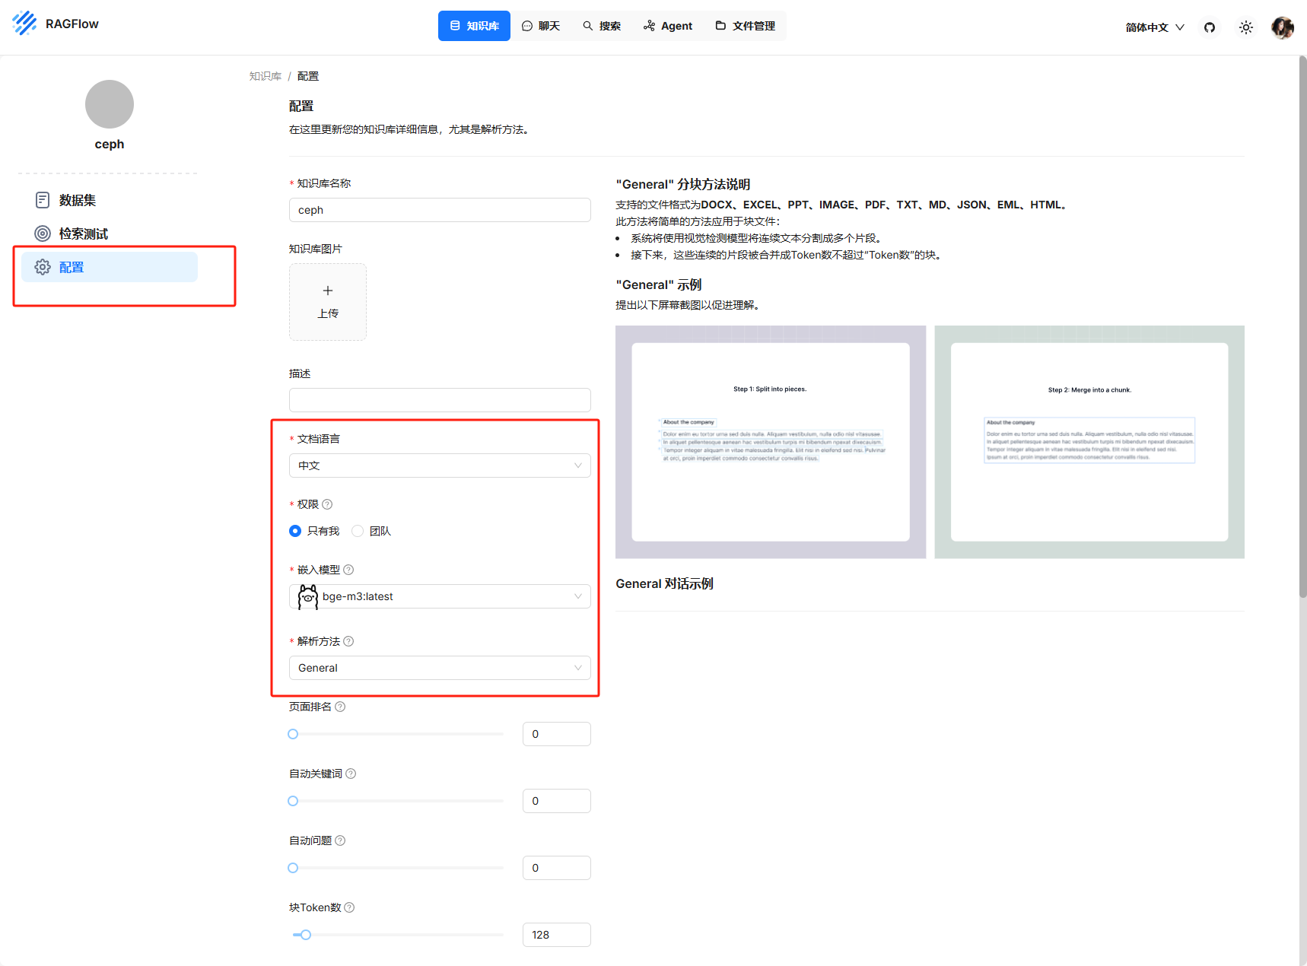Switch to the 搜索 tab
The width and height of the screenshot is (1307, 966).
point(602,26)
